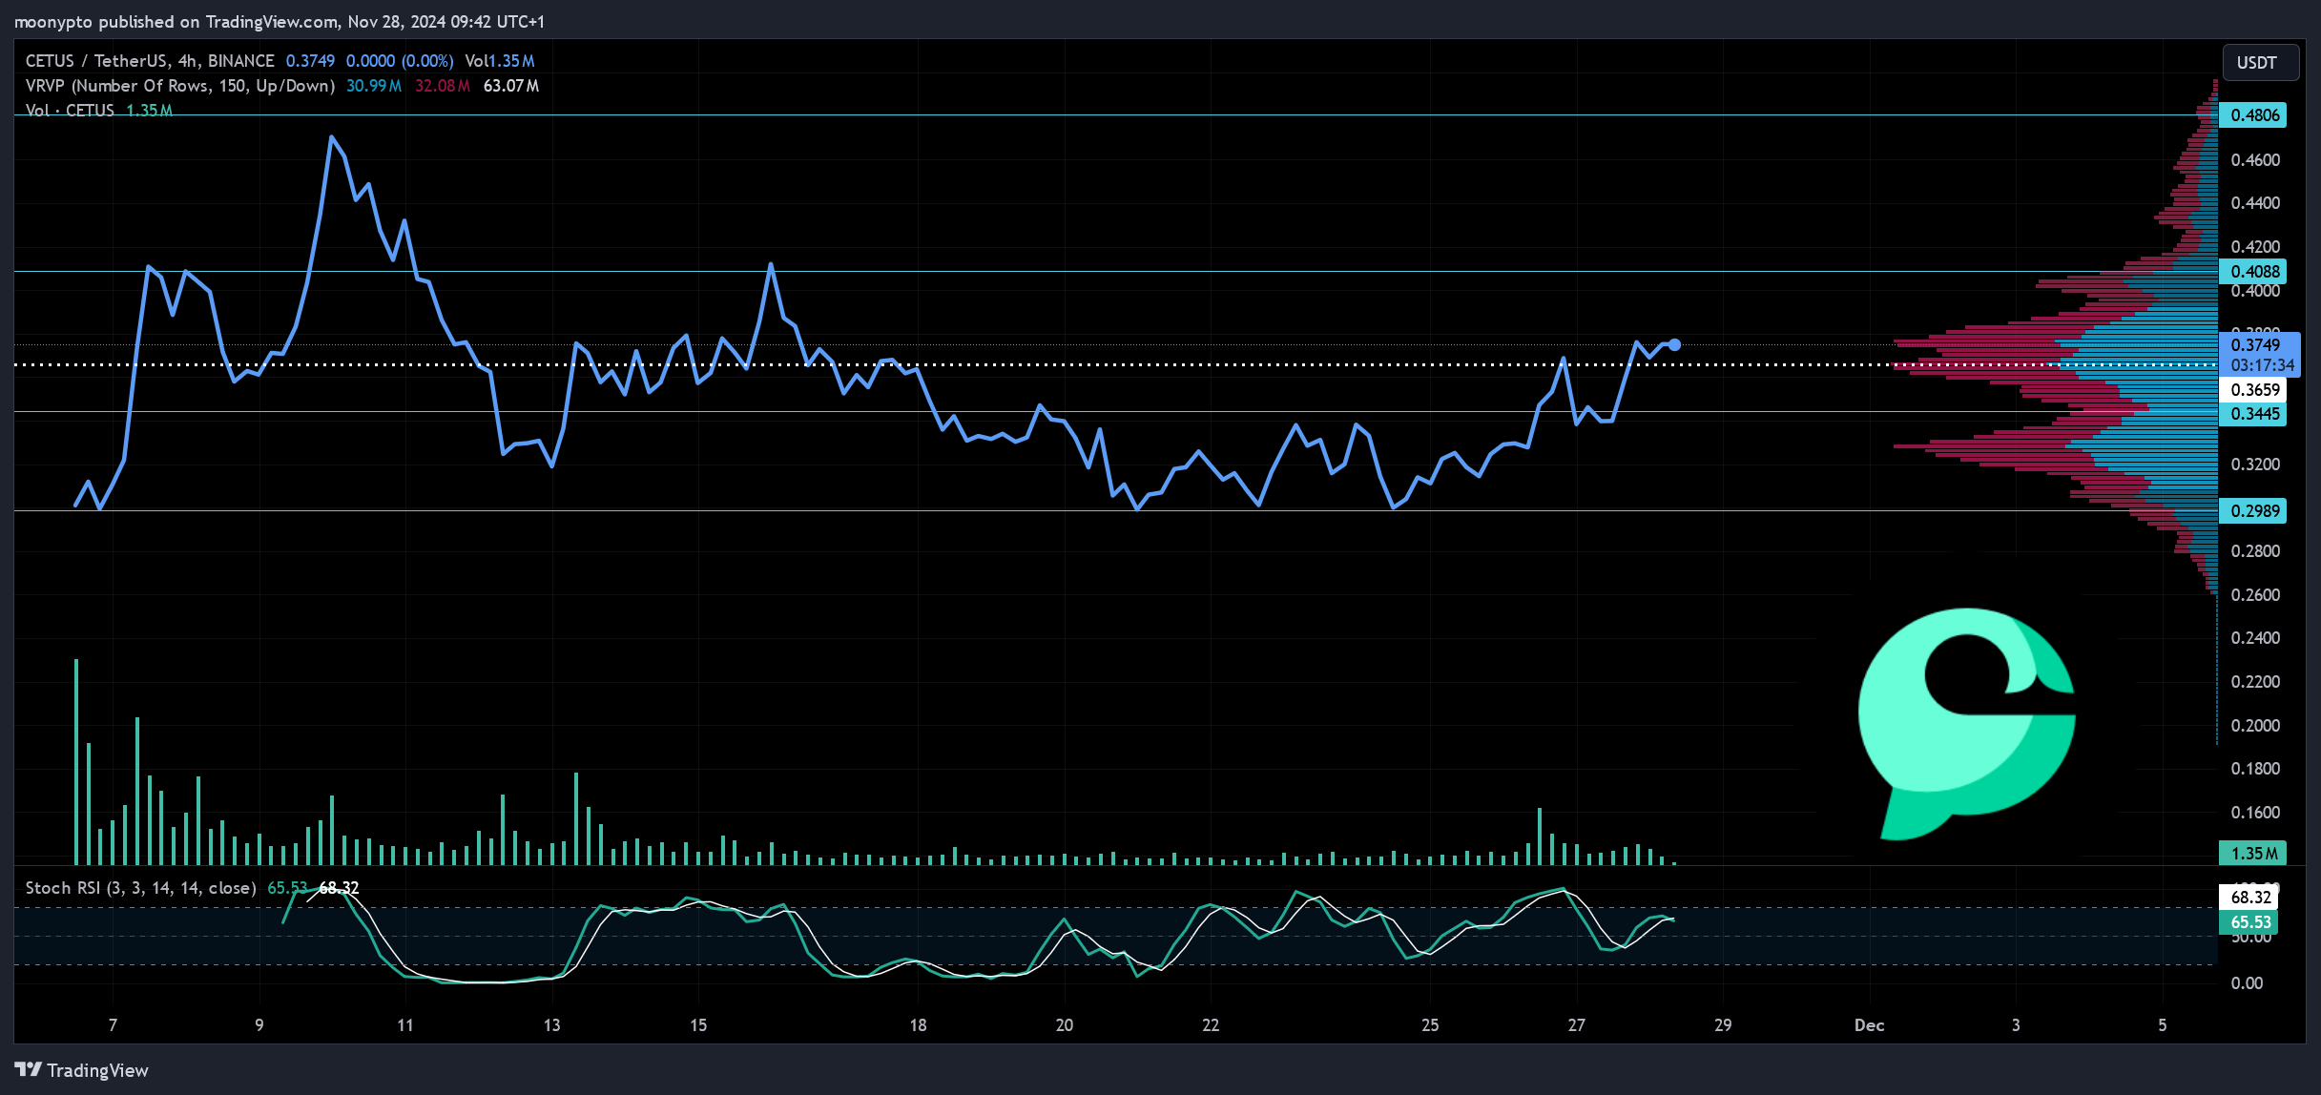Click the current price 0.3749 label
This screenshot has width=2321, height=1095.
coord(2255,344)
